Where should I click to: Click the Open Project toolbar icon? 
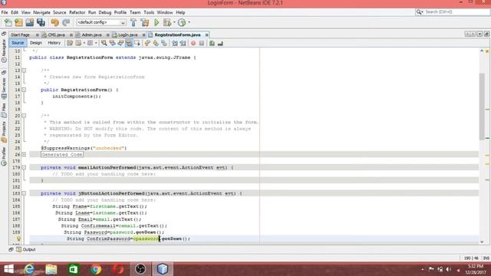(30, 22)
